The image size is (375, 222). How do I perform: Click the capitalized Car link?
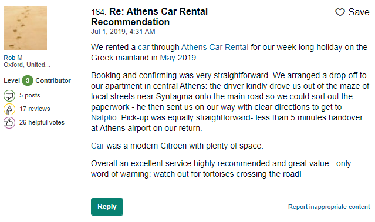coord(97,146)
